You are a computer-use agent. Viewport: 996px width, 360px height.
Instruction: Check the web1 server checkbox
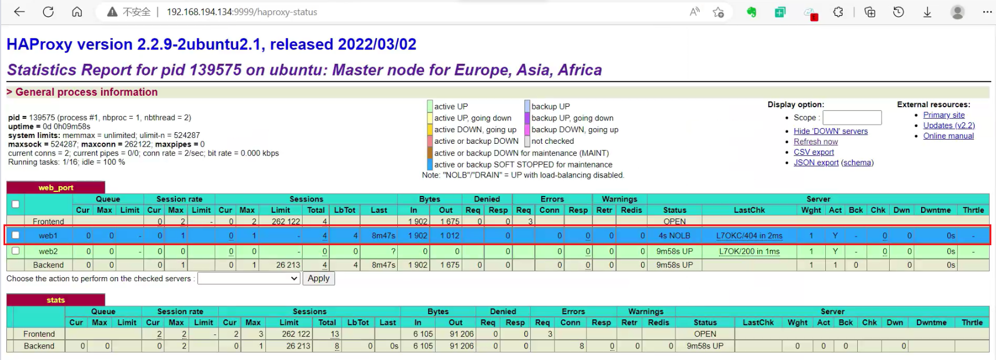click(16, 235)
